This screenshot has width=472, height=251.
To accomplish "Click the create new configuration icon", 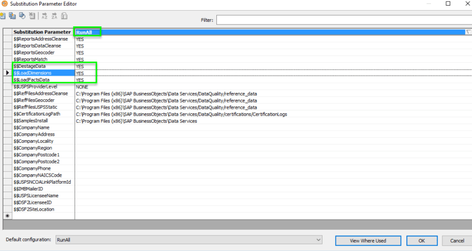I will (3, 17).
